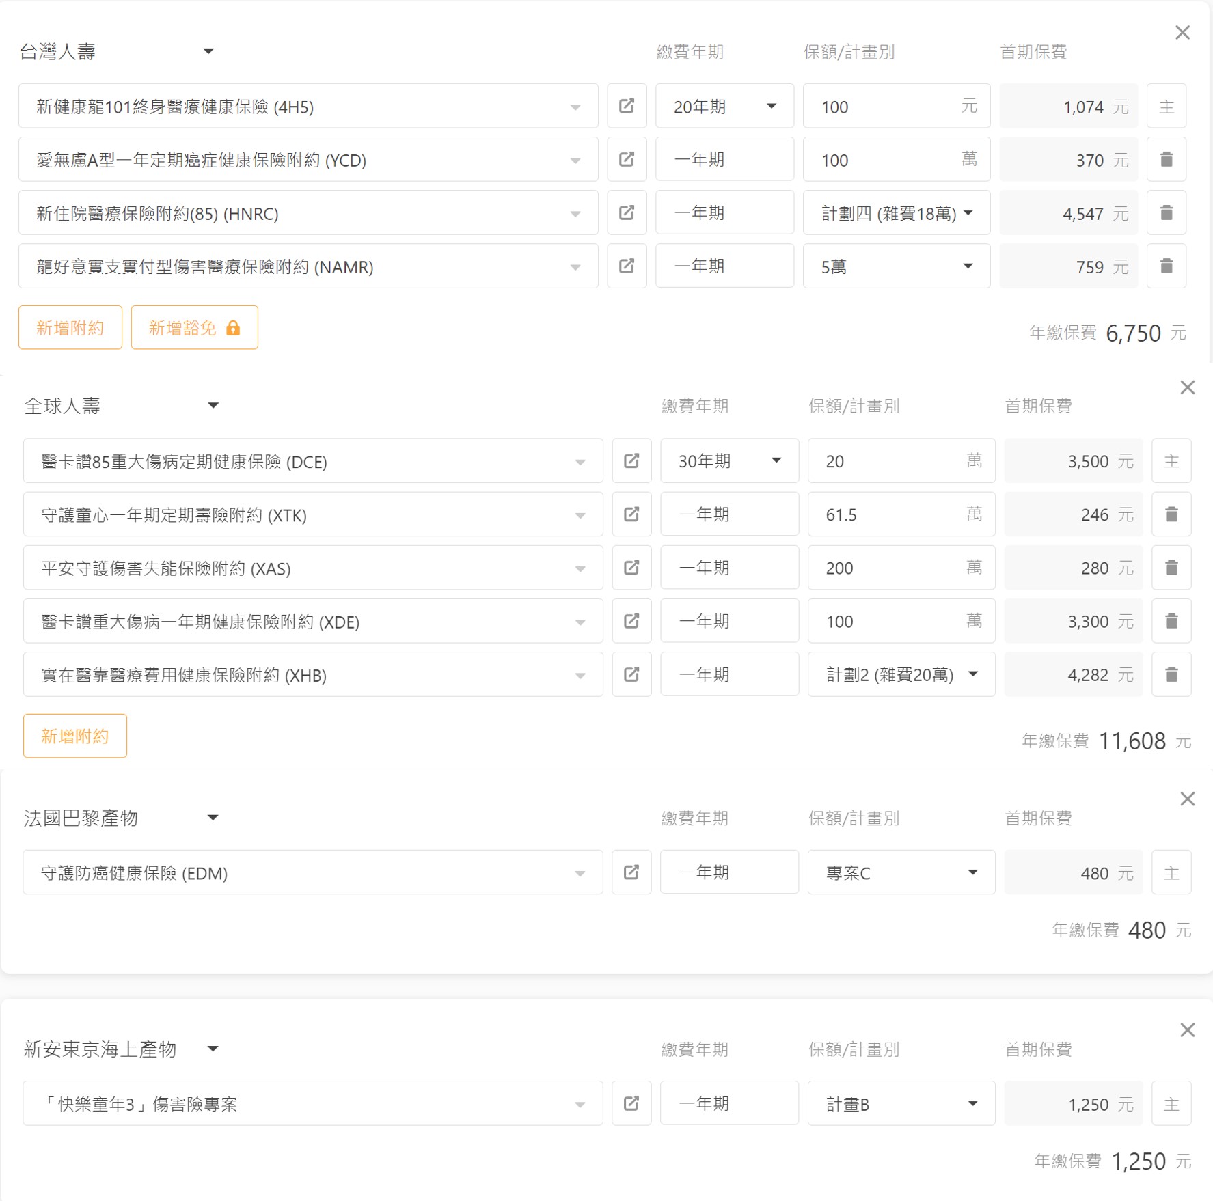Image resolution: width=1213 pixels, height=1201 pixels.
Task: Open external link for 實在醫靠醫療費用 (XHB)
Action: [631, 674]
